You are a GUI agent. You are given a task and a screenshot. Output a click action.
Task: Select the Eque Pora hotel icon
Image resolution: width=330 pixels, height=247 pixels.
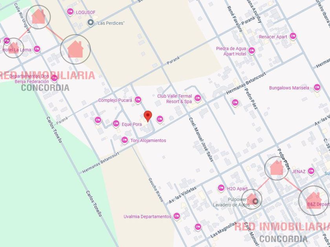[x=116, y=124]
